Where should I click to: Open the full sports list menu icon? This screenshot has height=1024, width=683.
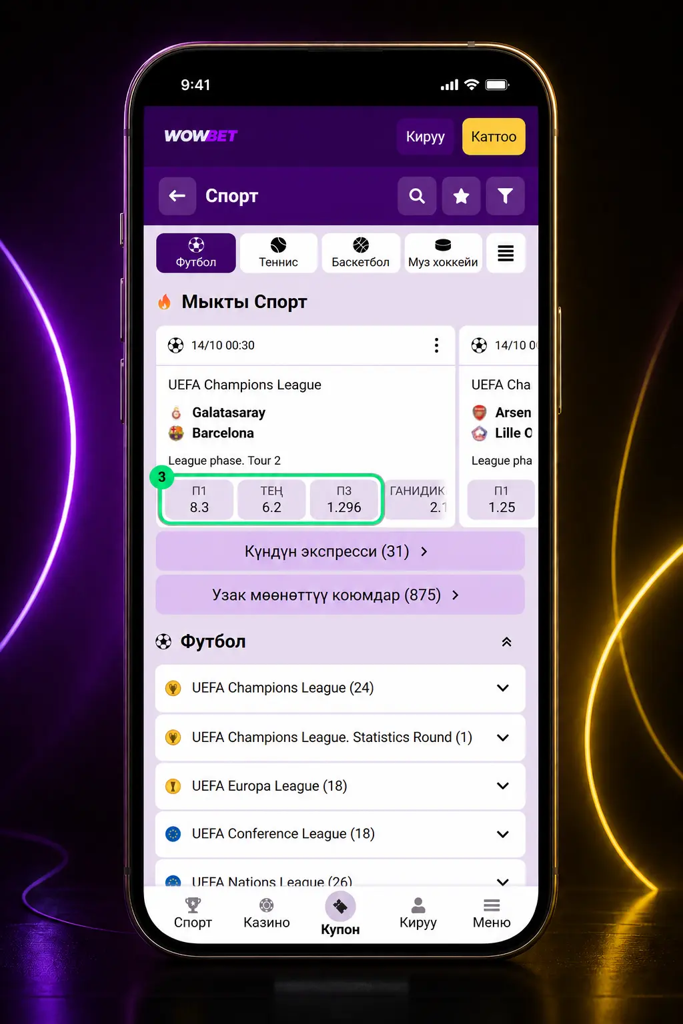tap(506, 253)
